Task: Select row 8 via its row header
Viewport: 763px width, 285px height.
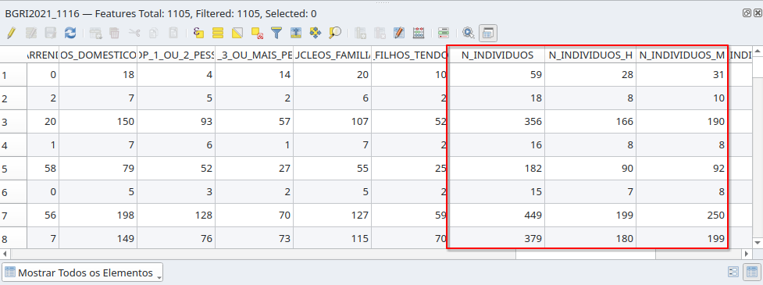Action: coord(13,239)
